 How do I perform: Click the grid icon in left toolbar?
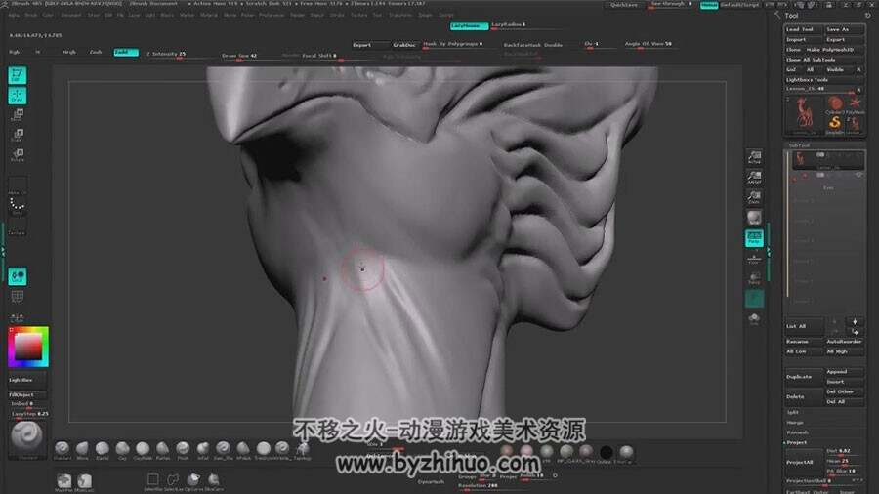(18, 296)
